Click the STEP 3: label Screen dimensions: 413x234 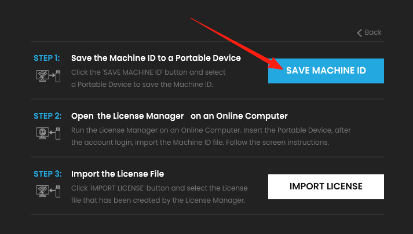coord(47,174)
